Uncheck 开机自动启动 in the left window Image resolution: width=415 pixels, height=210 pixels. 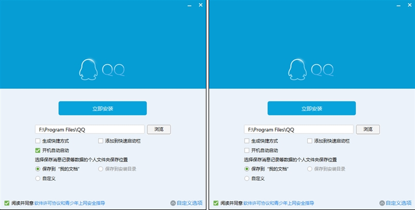(38, 151)
